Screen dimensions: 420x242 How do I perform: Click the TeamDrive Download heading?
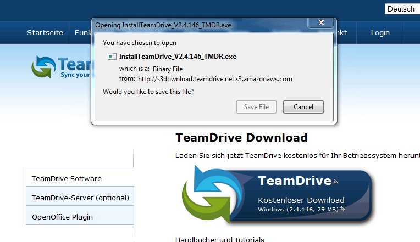[241, 138]
